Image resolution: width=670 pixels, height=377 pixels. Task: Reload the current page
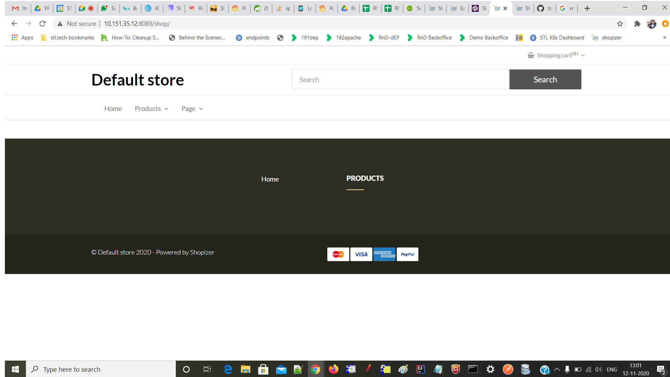click(42, 23)
